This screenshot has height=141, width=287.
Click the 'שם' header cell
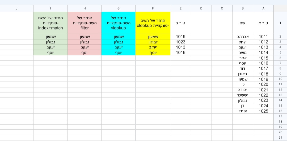(243, 23)
